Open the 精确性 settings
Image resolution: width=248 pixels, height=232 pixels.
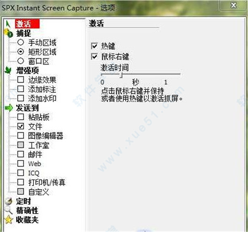[x=27, y=210]
